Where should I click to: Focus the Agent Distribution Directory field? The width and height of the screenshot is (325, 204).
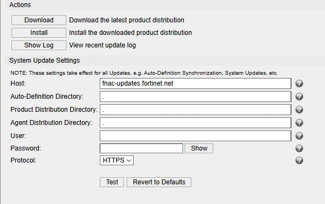(x=196, y=123)
